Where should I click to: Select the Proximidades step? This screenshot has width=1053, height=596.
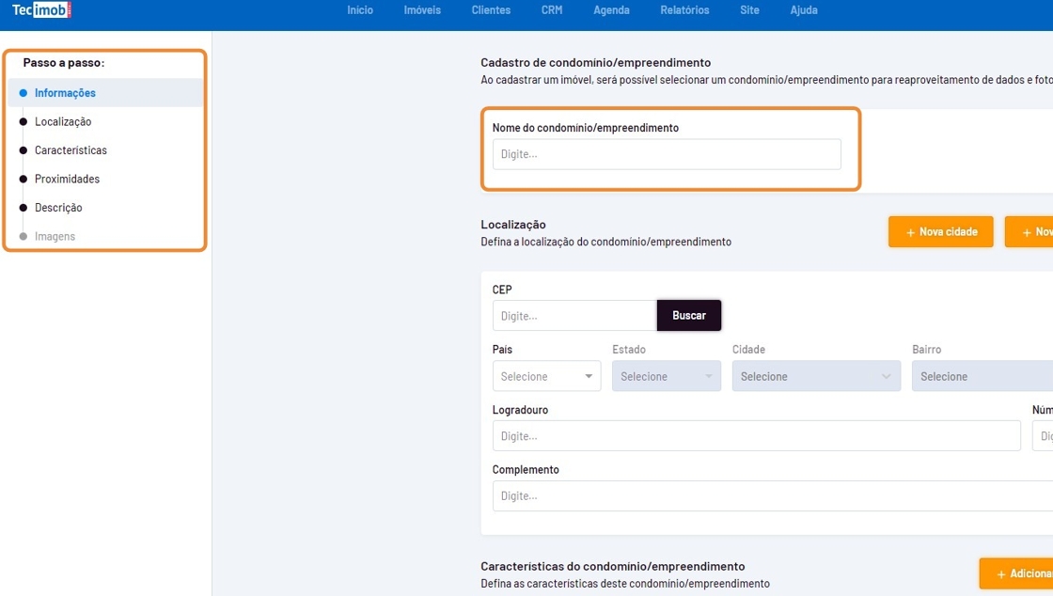coord(67,180)
